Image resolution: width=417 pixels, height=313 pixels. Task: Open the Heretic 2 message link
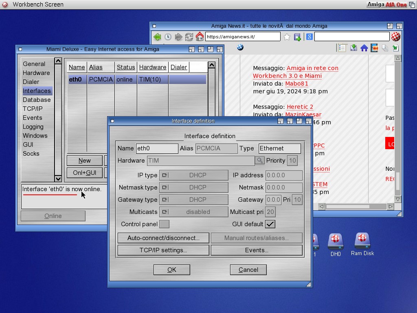pyautogui.click(x=300, y=107)
